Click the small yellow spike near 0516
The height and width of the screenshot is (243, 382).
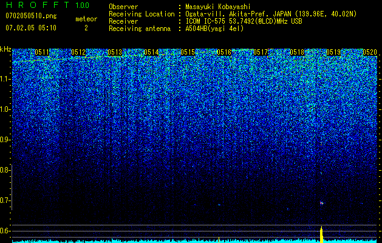[219, 240]
